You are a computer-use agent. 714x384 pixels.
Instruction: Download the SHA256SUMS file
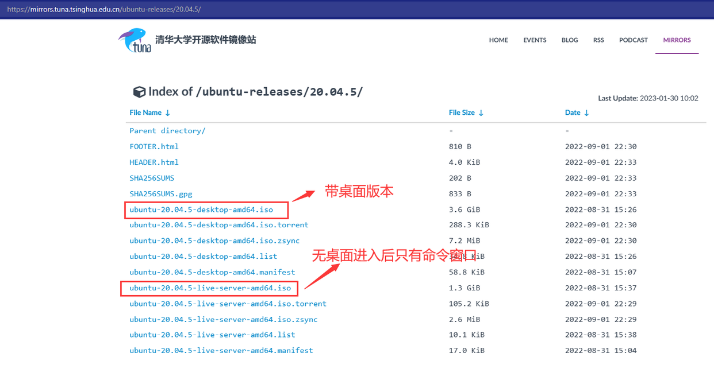(152, 178)
